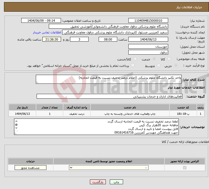The width and height of the screenshot is (209, 189).
Task: Click the response deadline date 1404/06/13 field
Action: point(148,39)
